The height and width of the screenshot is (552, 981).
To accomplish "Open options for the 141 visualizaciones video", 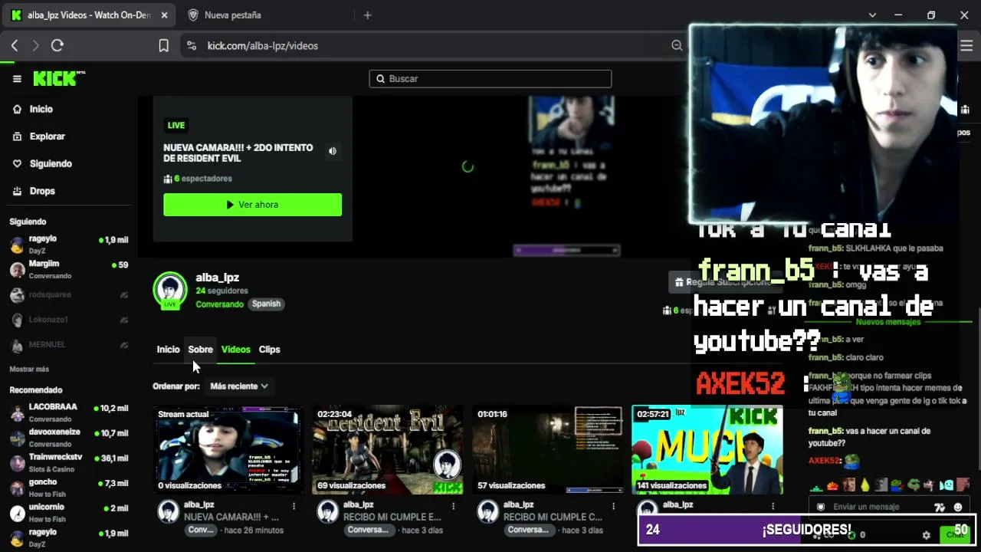I will pyautogui.click(x=773, y=507).
